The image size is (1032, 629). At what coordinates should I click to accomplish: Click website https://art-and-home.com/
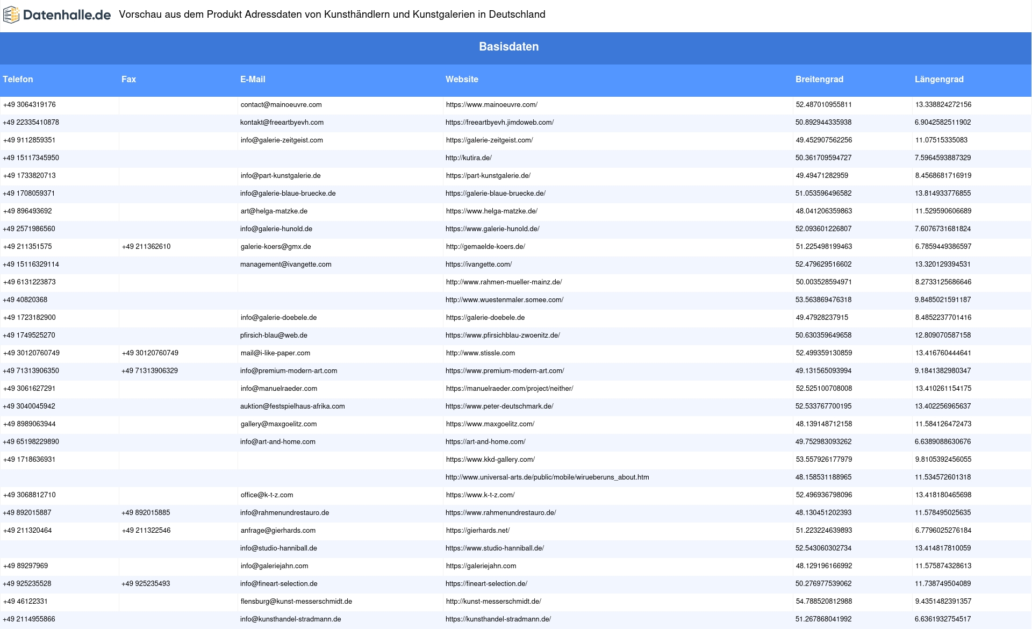click(x=485, y=442)
